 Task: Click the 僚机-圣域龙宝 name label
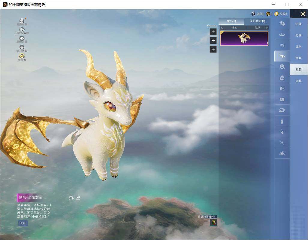pyautogui.click(x=31, y=197)
